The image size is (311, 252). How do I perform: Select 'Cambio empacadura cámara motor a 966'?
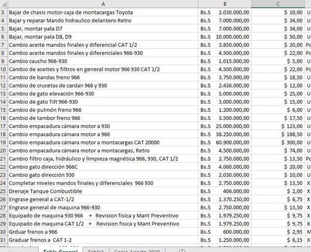point(103,134)
